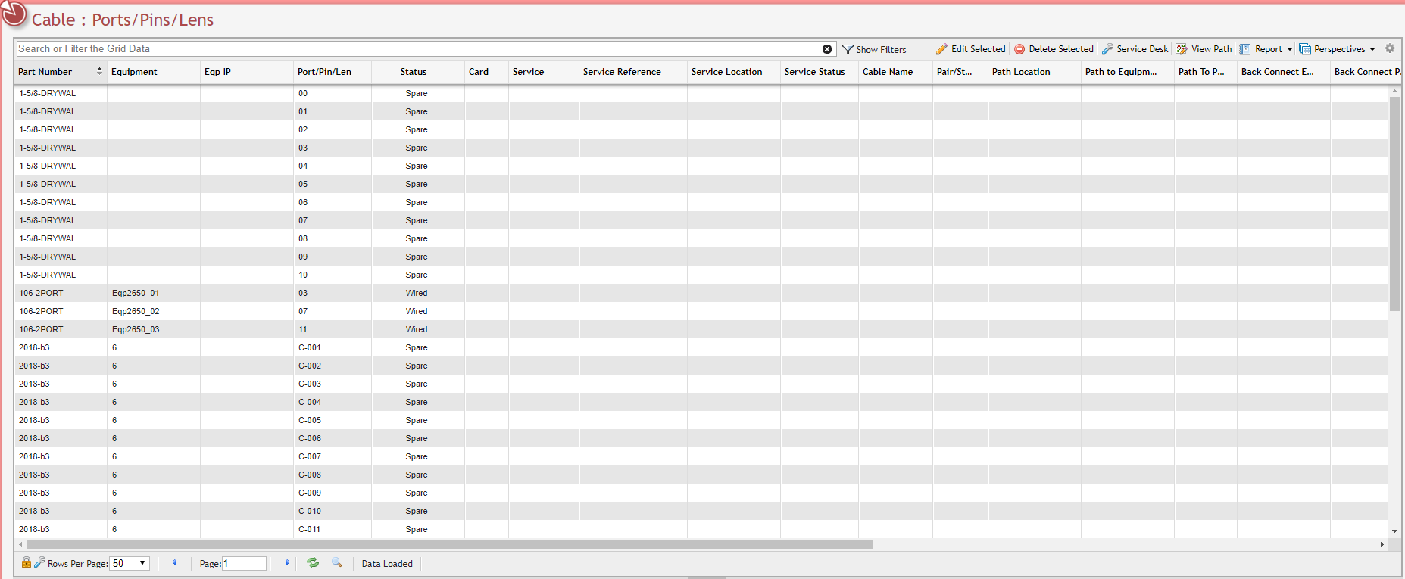
Task: Open grid settings gear icon
Action: (x=1390, y=48)
